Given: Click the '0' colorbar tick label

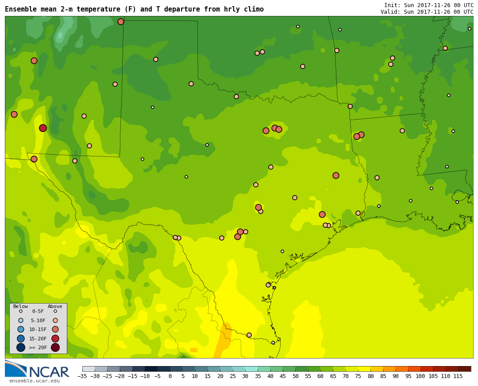Looking at the screenshot, I should pos(170,376).
